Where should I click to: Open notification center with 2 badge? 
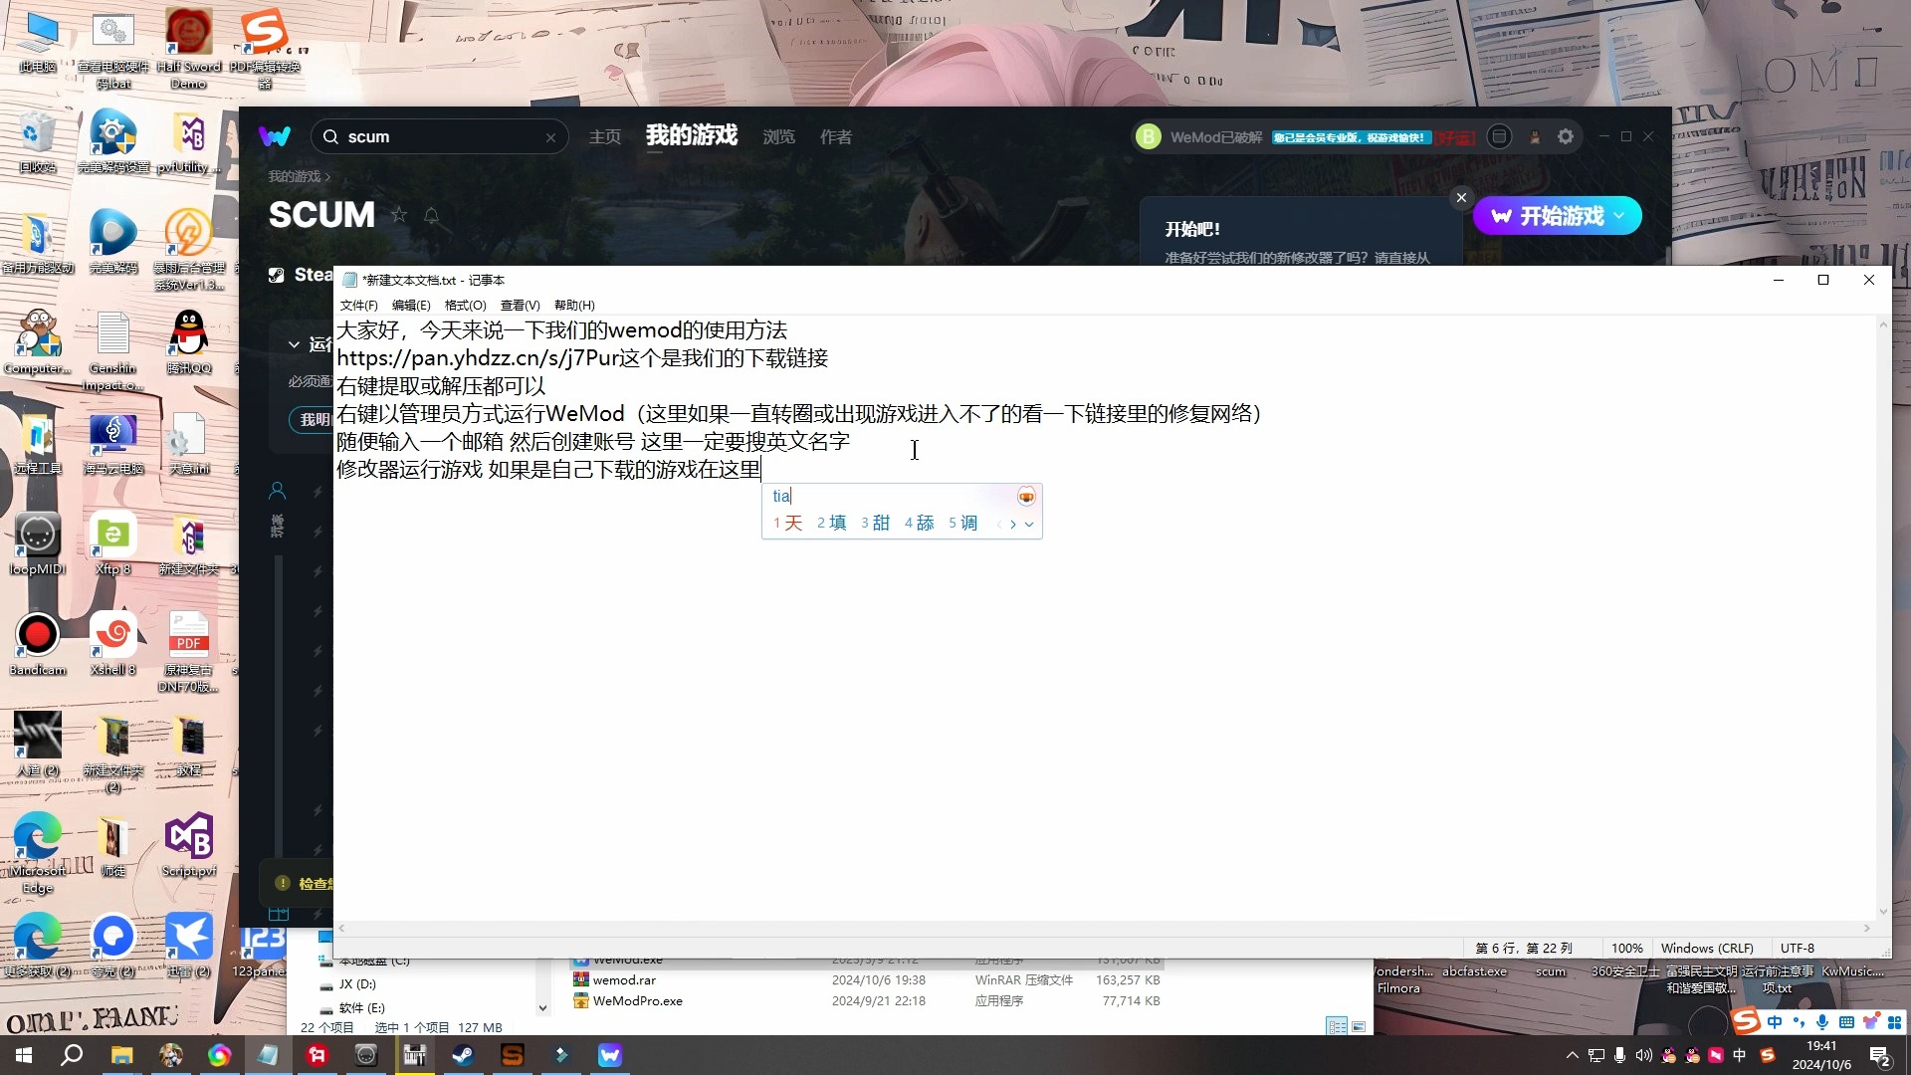click(1879, 1056)
